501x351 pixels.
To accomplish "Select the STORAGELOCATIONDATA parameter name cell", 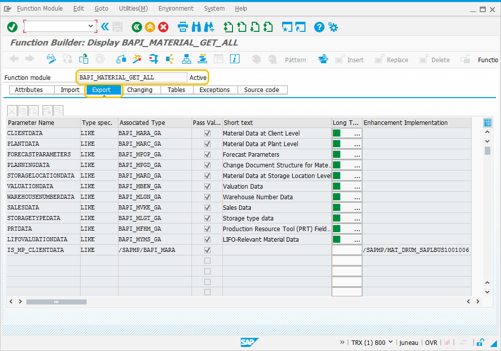I will 44,176.
